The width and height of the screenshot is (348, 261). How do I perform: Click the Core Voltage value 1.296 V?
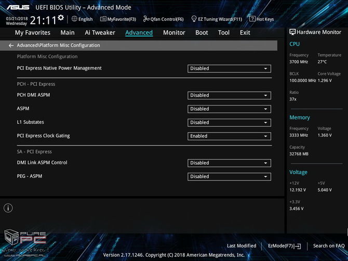(x=325, y=81)
